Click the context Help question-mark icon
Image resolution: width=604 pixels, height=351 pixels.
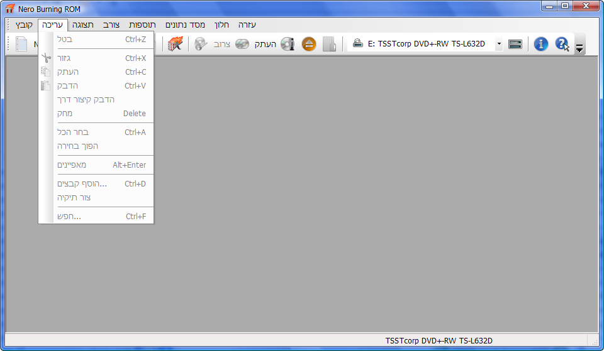562,44
